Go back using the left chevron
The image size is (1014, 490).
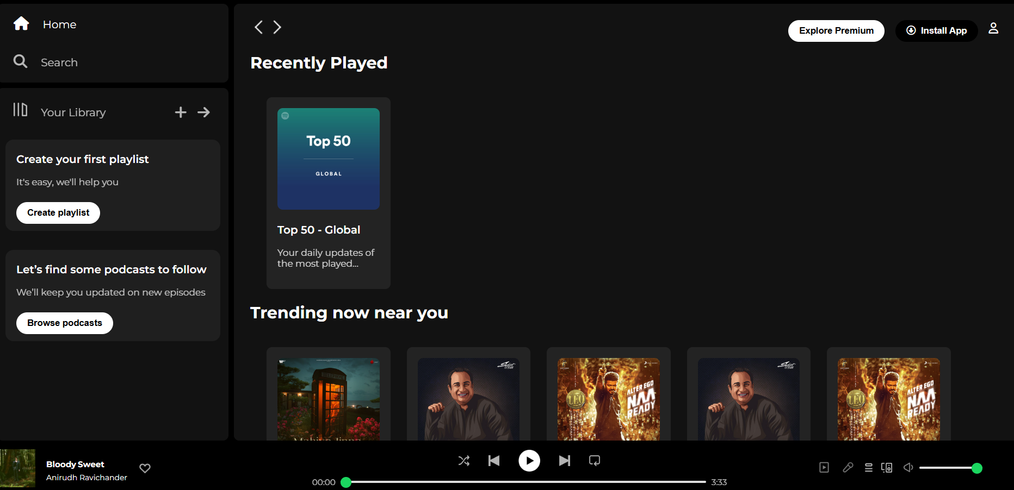tap(259, 27)
